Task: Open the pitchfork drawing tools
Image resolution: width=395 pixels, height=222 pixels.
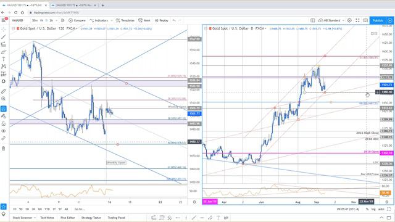Action: (4, 44)
